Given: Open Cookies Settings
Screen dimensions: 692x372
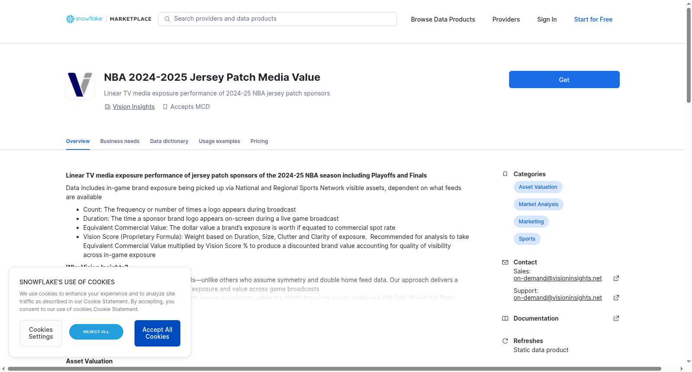Looking at the screenshot, I should tap(41, 333).
